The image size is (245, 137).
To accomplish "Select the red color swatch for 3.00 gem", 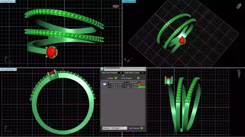I will tap(142, 84).
